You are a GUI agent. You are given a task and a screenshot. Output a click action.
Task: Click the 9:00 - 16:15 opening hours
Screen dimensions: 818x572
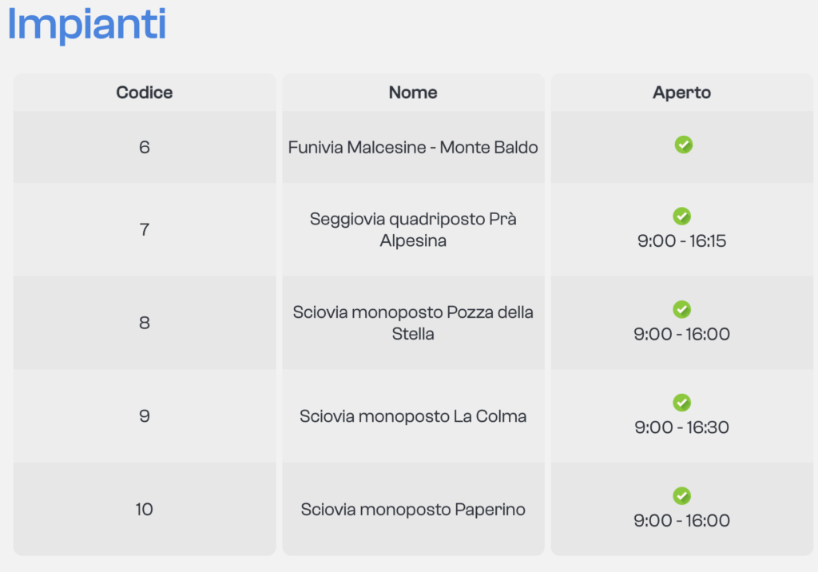tap(681, 241)
